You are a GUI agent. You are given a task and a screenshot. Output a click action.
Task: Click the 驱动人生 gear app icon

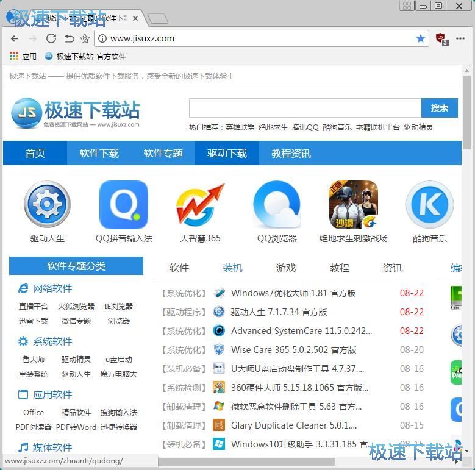coord(48,204)
